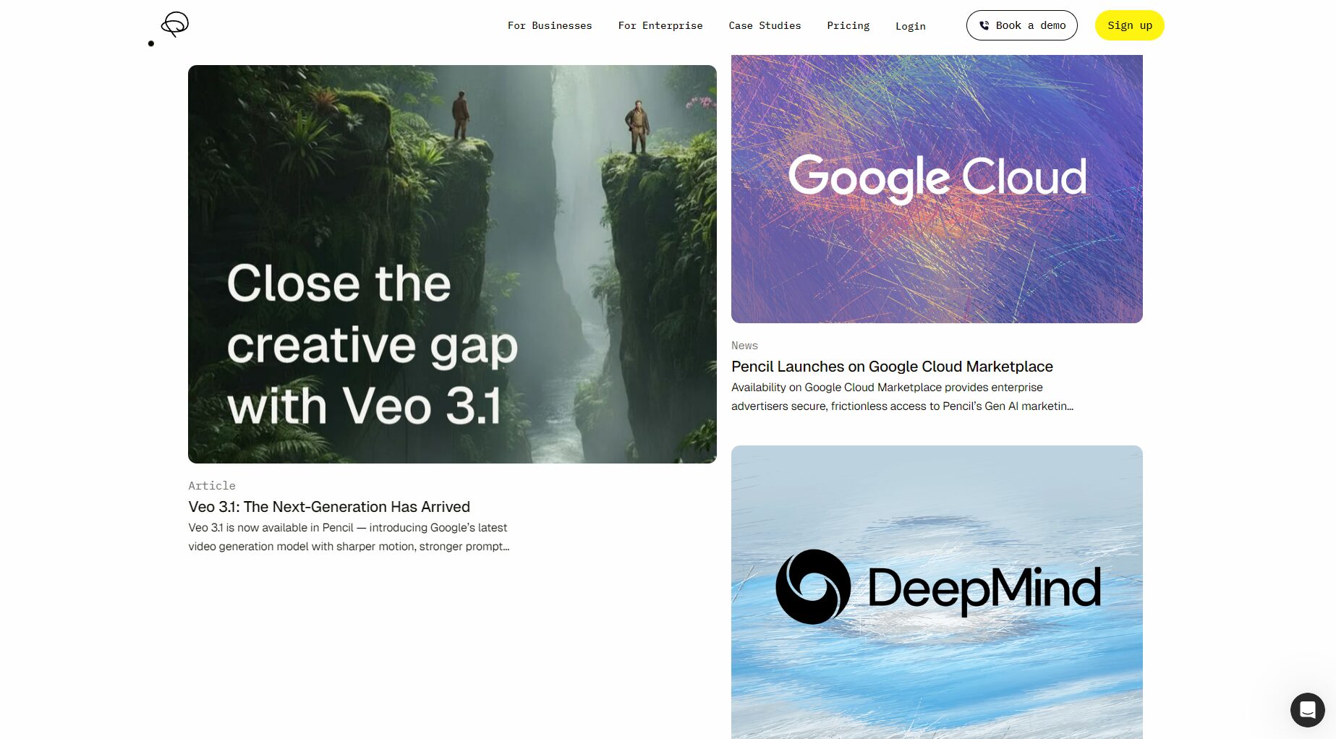1336x739 pixels.
Task: Open the Google Cloud article image
Action: point(937,189)
